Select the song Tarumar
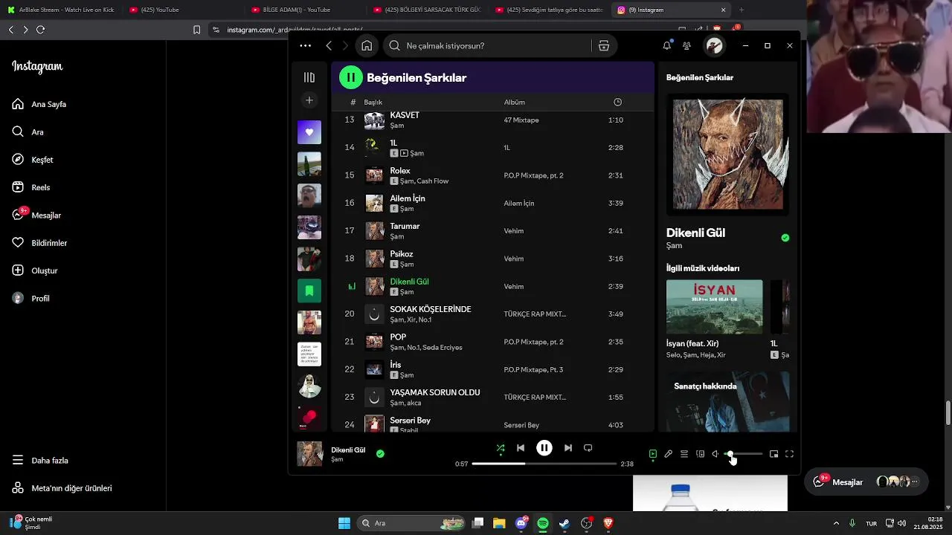Viewport: 952px width, 535px height. [x=405, y=226]
